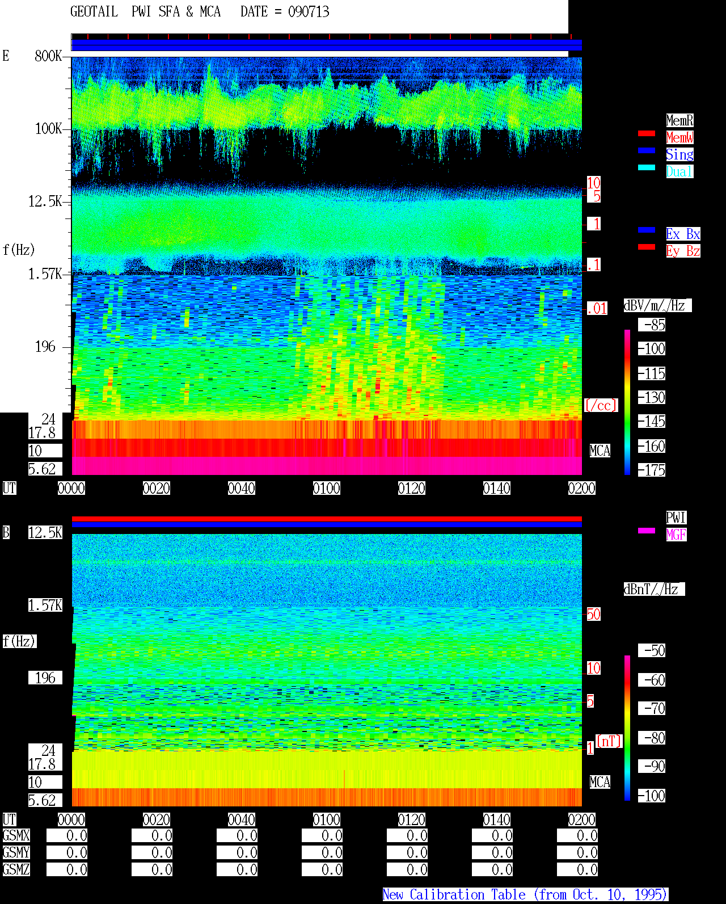The width and height of the screenshot is (726, 904).
Task: Click the red MemW legend swatch
Action: coord(647,133)
